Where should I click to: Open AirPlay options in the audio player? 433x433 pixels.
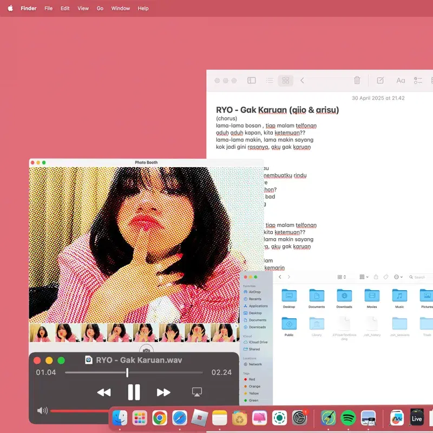point(197,392)
